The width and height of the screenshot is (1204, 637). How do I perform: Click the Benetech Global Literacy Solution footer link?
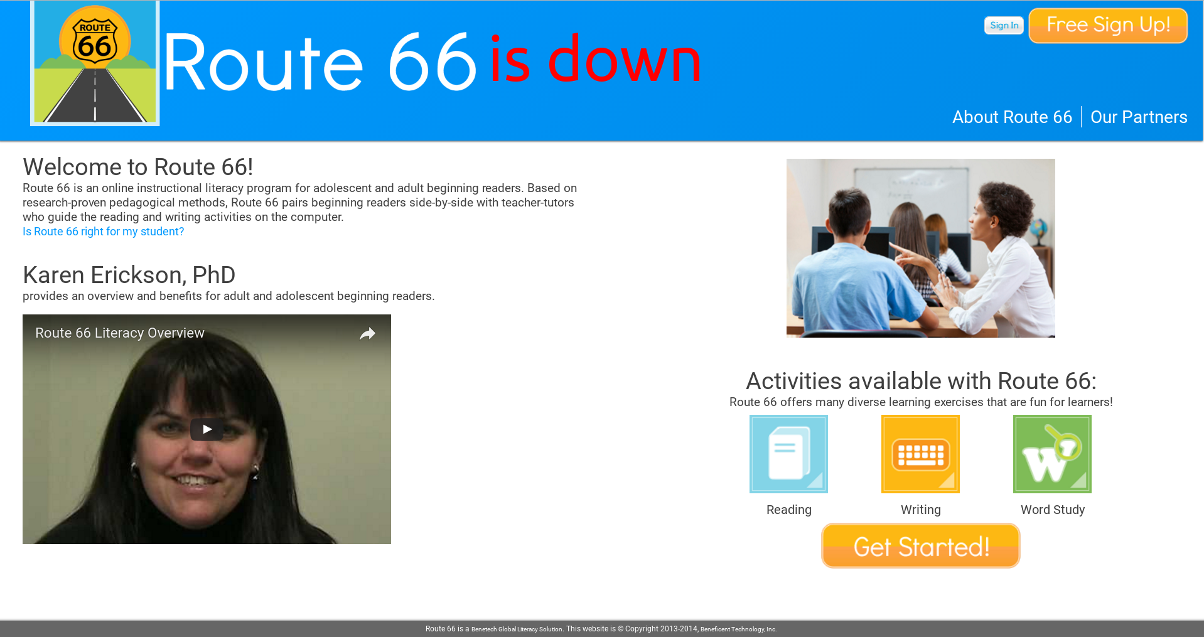tap(517, 629)
